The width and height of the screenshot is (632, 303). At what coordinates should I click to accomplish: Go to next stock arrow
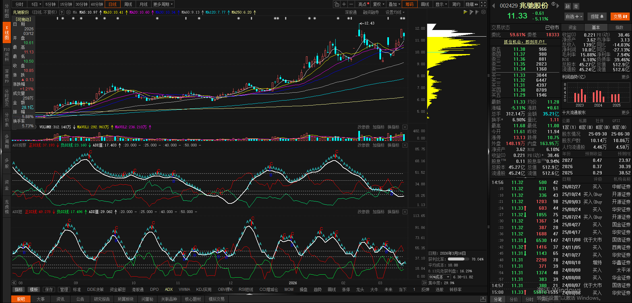[x=558, y=6]
